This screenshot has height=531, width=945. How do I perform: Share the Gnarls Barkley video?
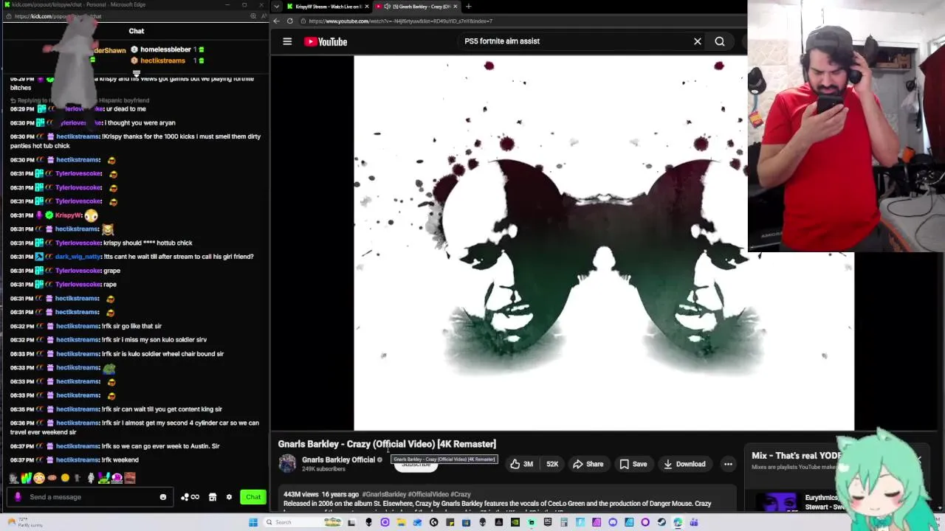[588, 464]
